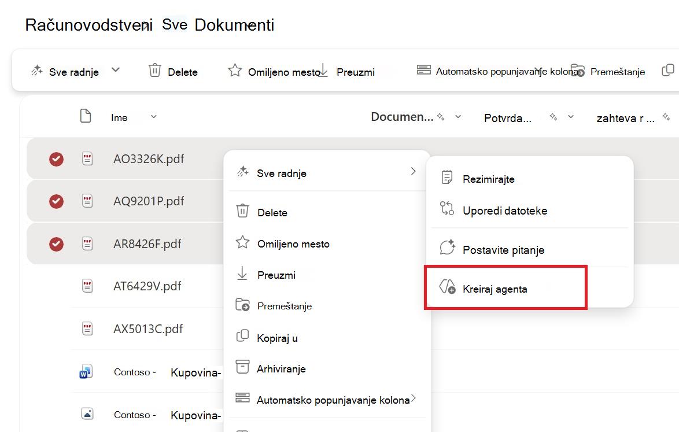Click the Kreiraj agenta icon
Viewport: 679px width, 432px height.
click(x=447, y=287)
